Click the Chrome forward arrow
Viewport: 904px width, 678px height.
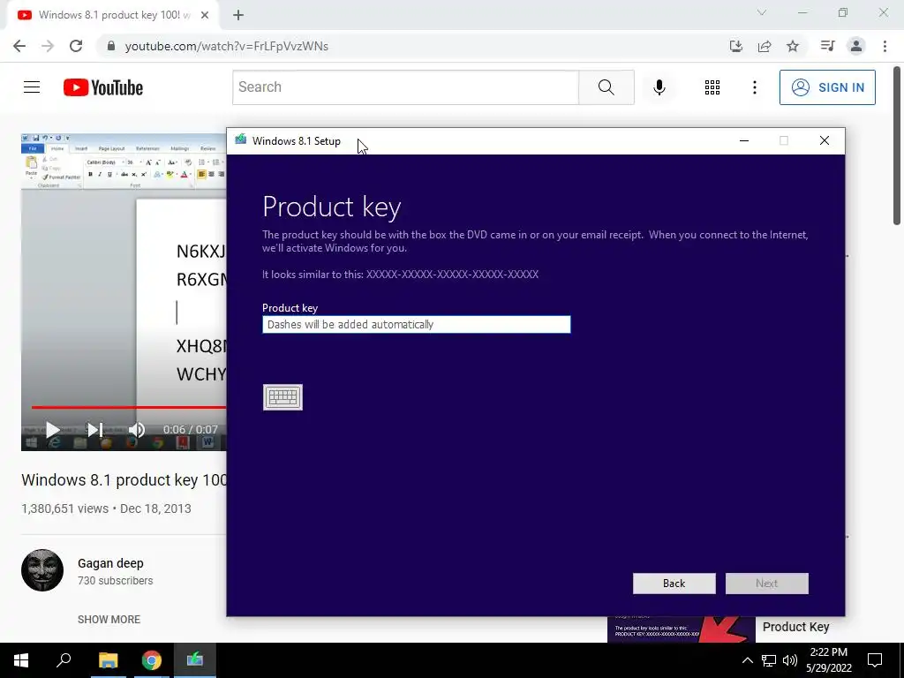[48, 46]
